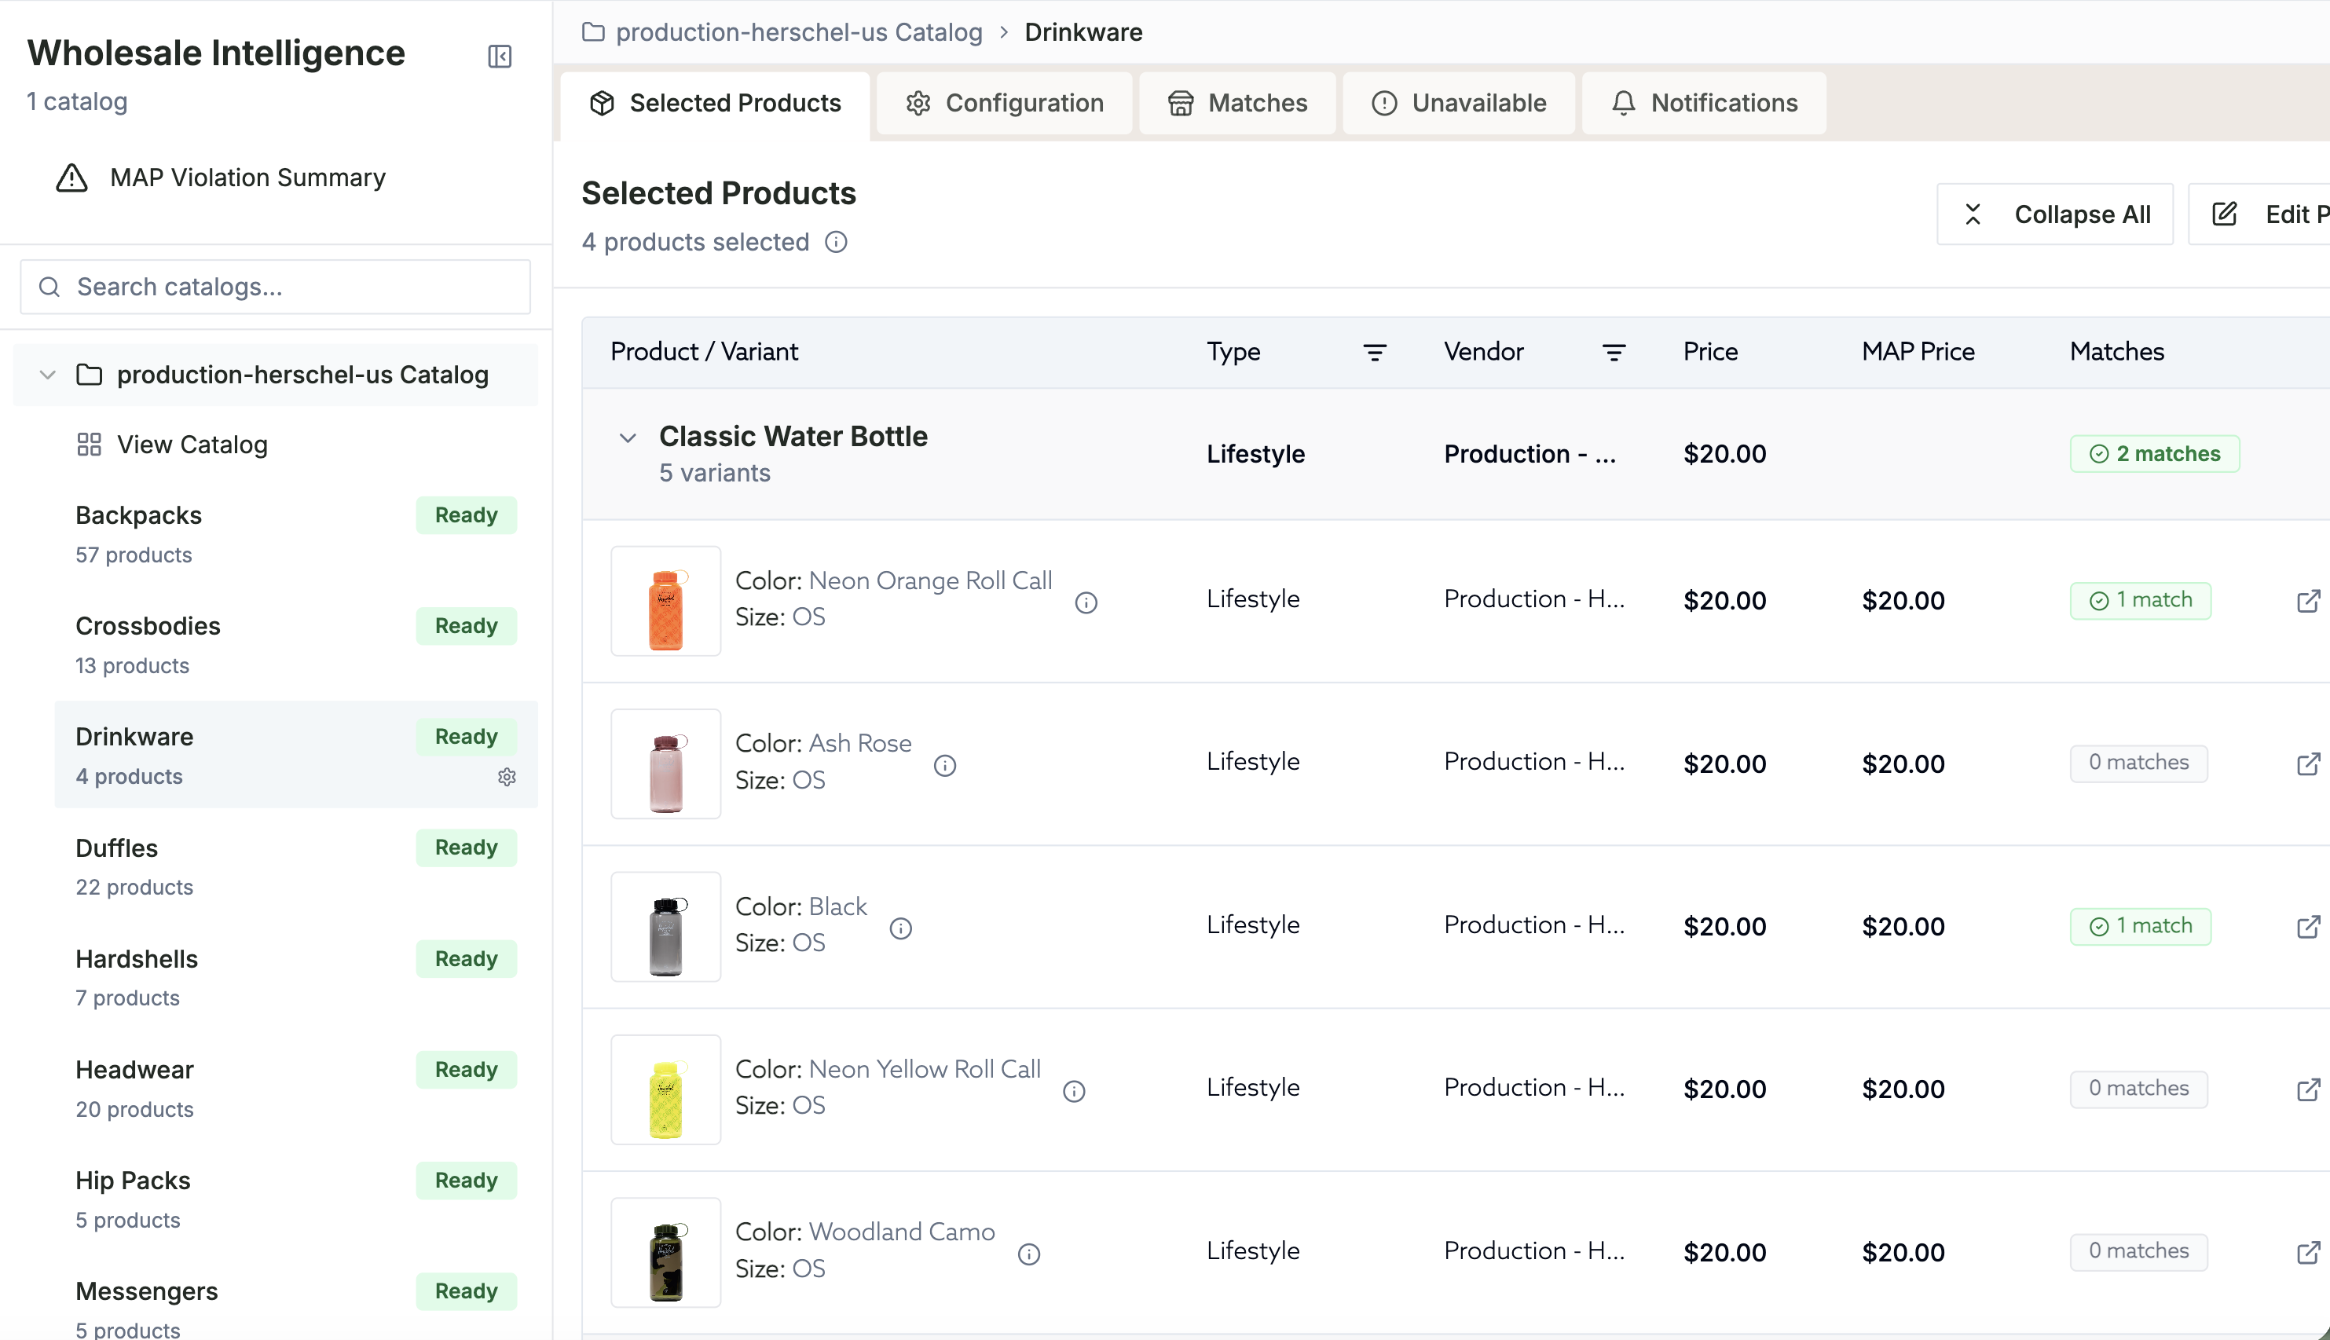The height and width of the screenshot is (1340, 2330).
Task: Select Crossbodies category
Action: coord(295,644)
